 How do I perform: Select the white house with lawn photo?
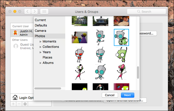pos(80,21)
